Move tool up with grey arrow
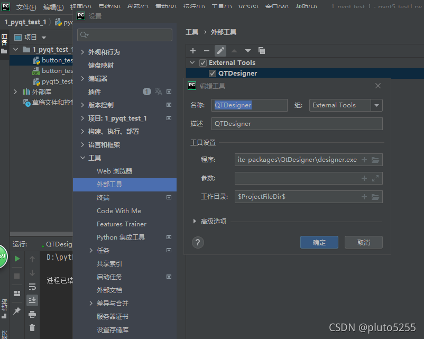This screenshot has width=424, height=339. [234, 51]
